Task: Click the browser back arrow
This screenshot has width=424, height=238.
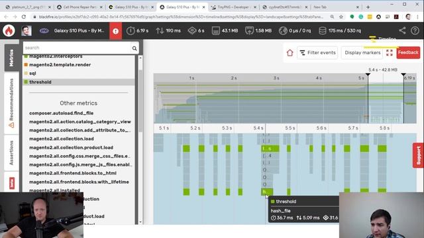Action: tap(6, 17)
